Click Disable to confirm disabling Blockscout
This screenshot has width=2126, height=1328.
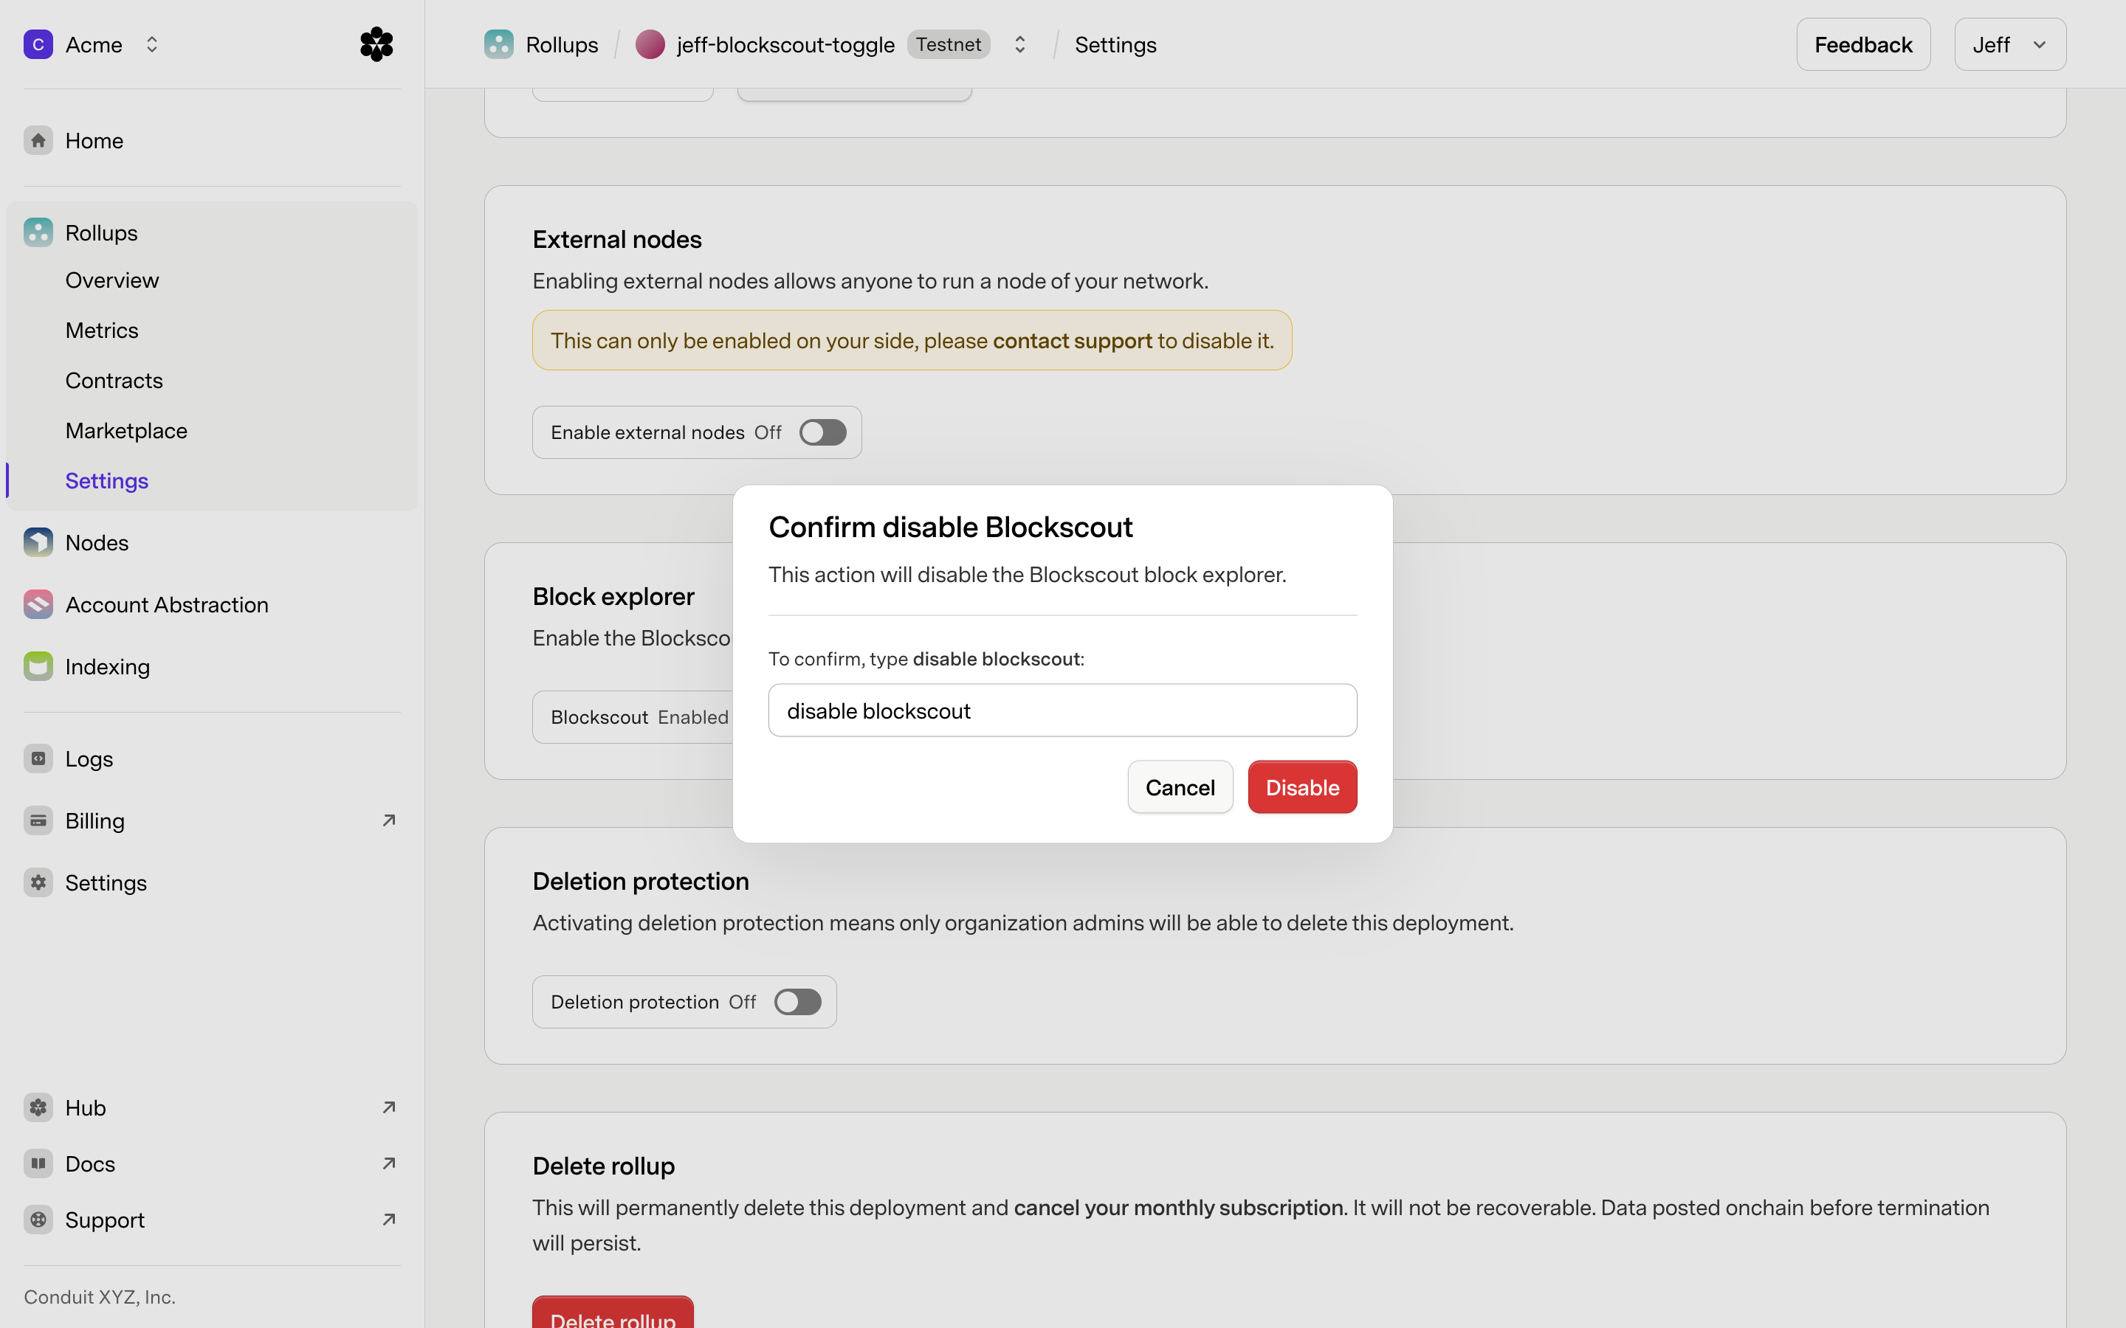(1301, 787)
